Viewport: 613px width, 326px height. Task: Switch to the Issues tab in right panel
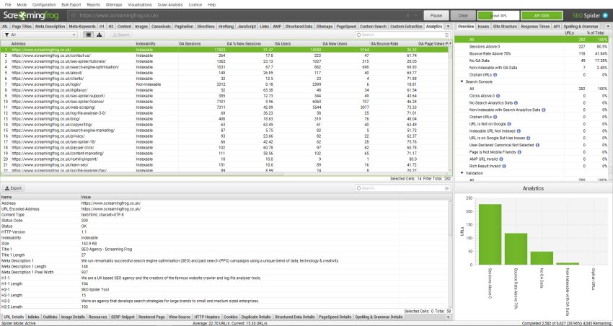click(x=483, y=27)
